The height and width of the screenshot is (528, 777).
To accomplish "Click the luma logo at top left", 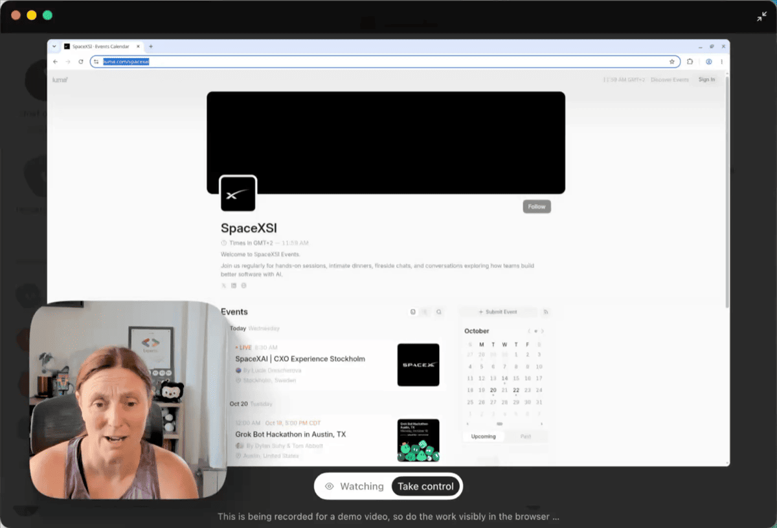I will point(60,80).
